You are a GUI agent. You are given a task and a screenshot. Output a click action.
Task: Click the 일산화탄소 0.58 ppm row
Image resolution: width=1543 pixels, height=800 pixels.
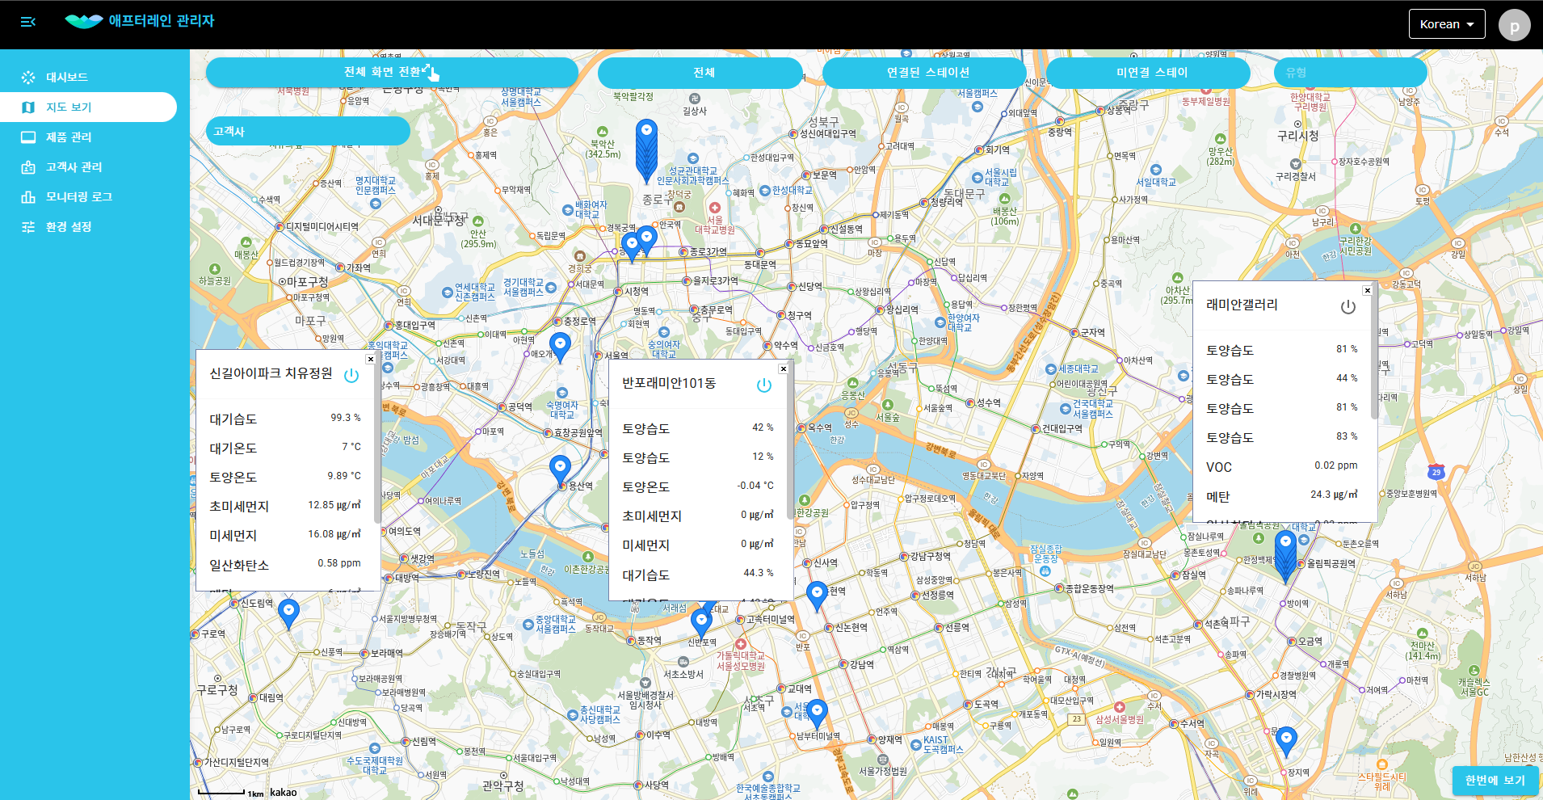(285, 564)
